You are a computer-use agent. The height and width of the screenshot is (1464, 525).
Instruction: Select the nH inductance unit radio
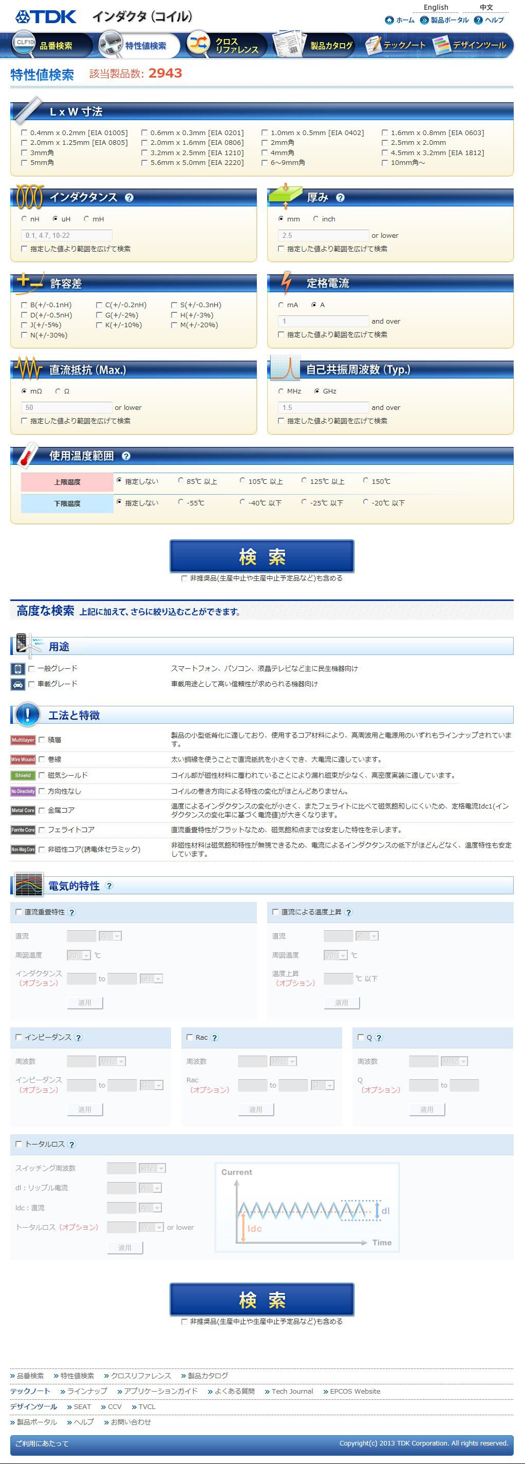[24, 219]
